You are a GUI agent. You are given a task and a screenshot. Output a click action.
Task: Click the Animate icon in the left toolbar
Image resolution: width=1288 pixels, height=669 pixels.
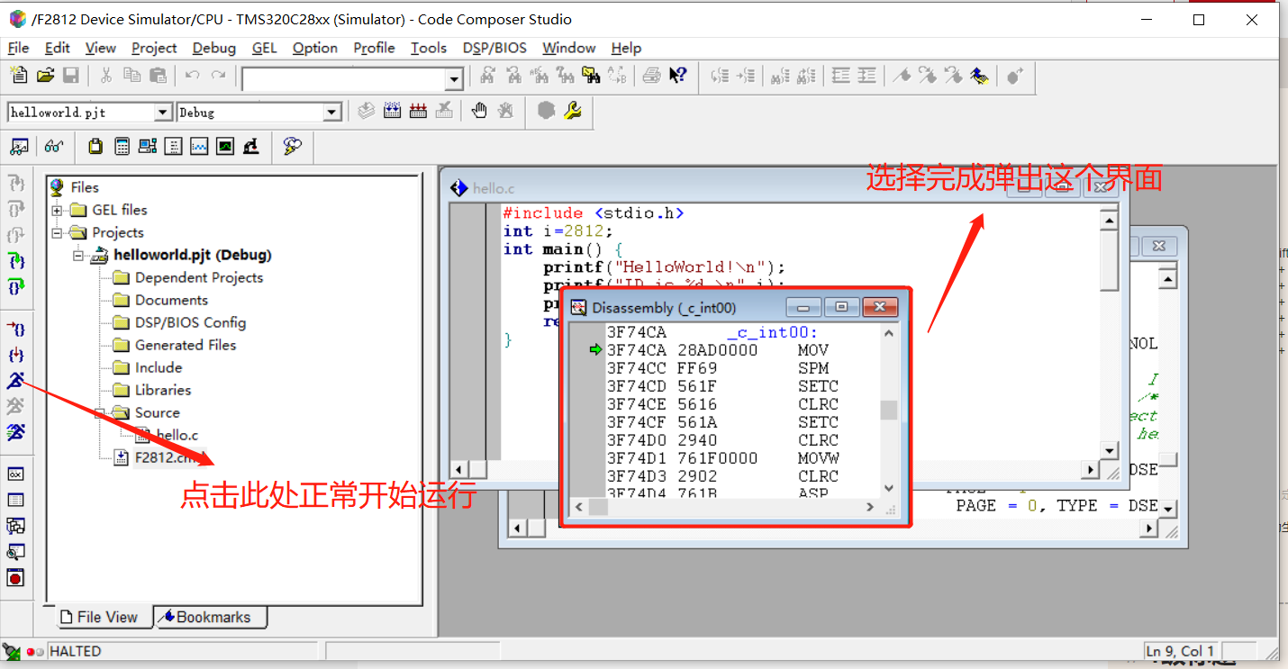click(x=15, y=432)
